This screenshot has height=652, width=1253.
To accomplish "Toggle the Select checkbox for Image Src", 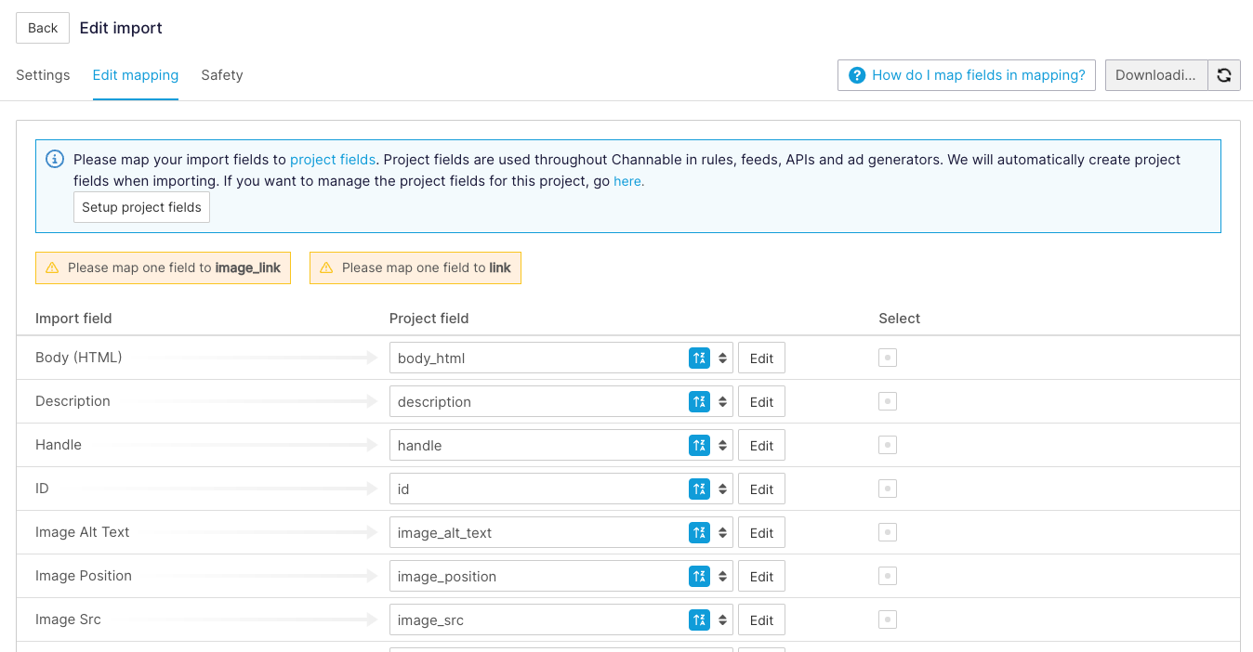I will click(x=888, y=619).
